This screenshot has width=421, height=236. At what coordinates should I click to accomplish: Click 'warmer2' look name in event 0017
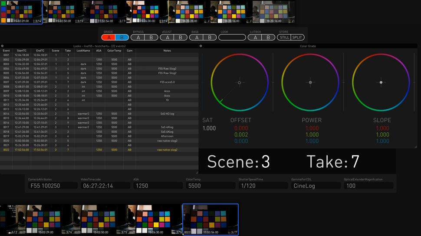coord(83,127)
